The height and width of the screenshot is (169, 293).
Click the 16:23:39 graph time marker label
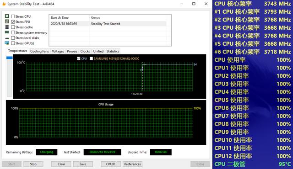(136, 94)
